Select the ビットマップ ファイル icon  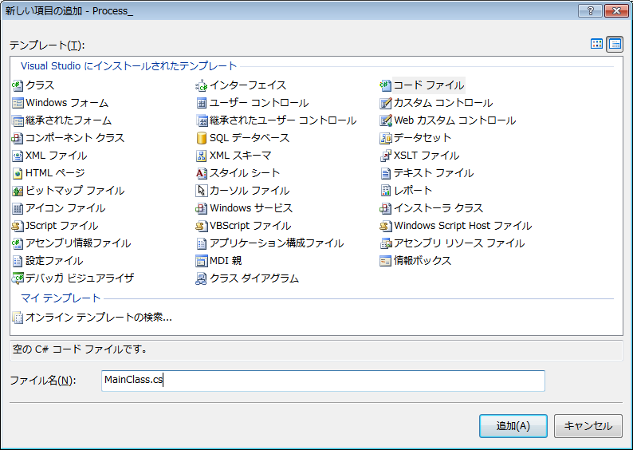18,191
